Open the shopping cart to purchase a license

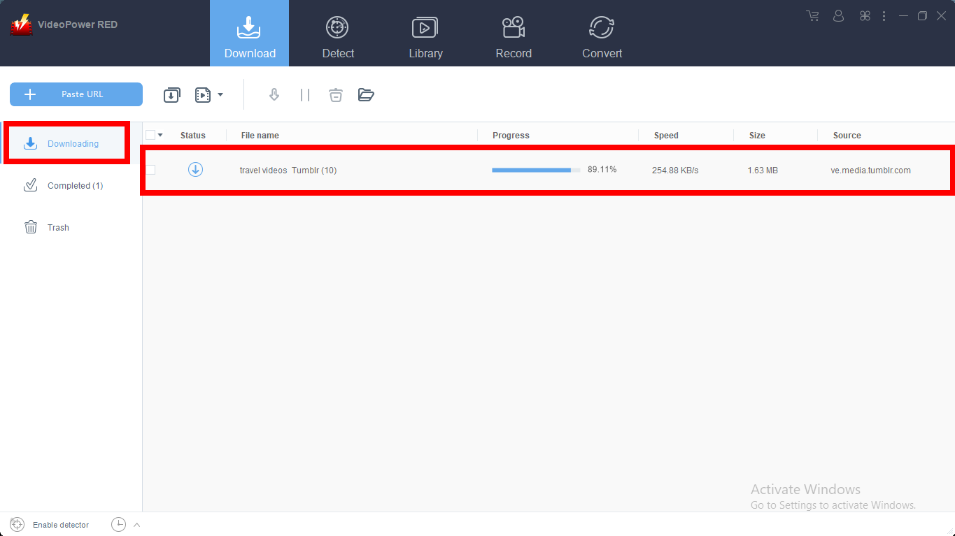pos(812,15)
